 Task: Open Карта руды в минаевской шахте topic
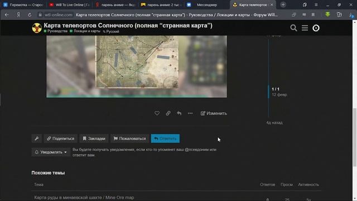pyautogui.click(x=84, y=197)
